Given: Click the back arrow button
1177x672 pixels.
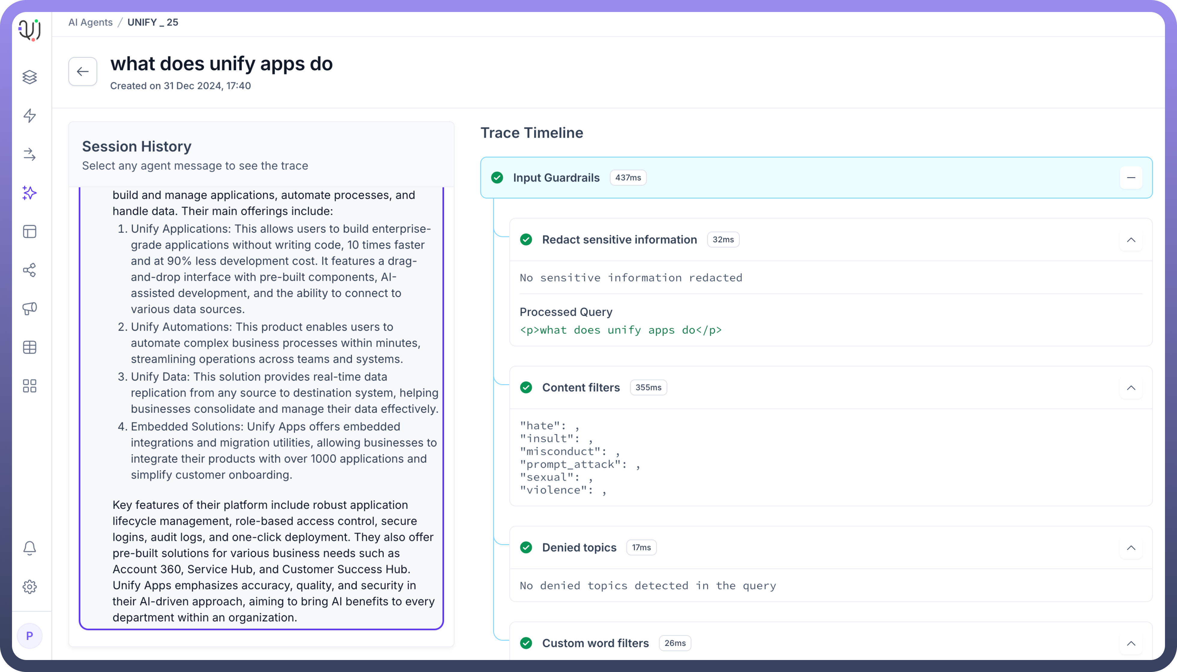Looking at the screenshot, I should click(83, 71).
